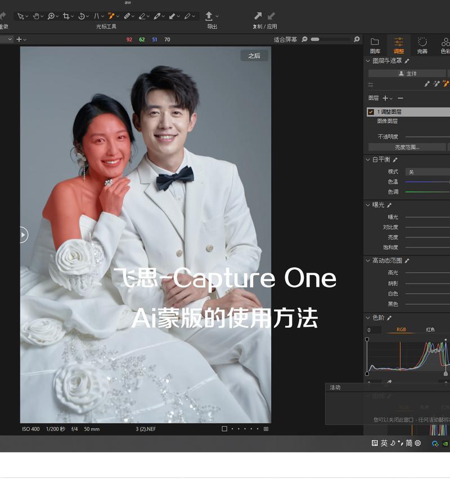
Task: Select the apply adjustments arrow tool
Action: 172,16
